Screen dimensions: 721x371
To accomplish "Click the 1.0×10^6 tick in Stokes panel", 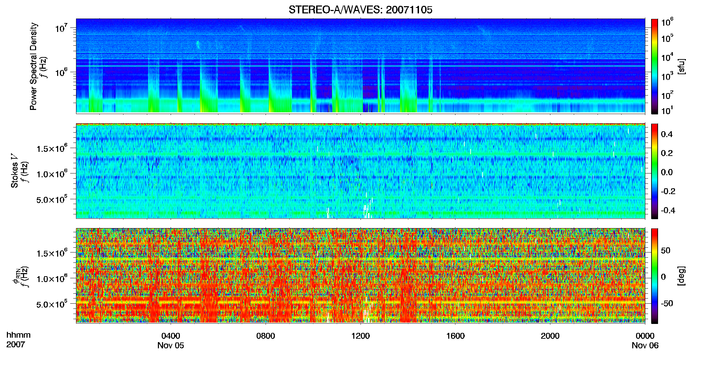I will [x=52, y=173].
